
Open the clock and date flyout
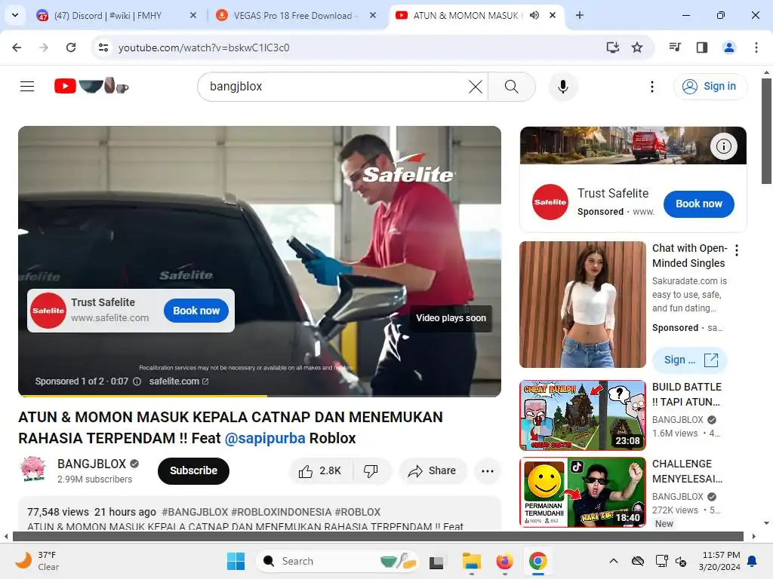(x=719, y=561)
